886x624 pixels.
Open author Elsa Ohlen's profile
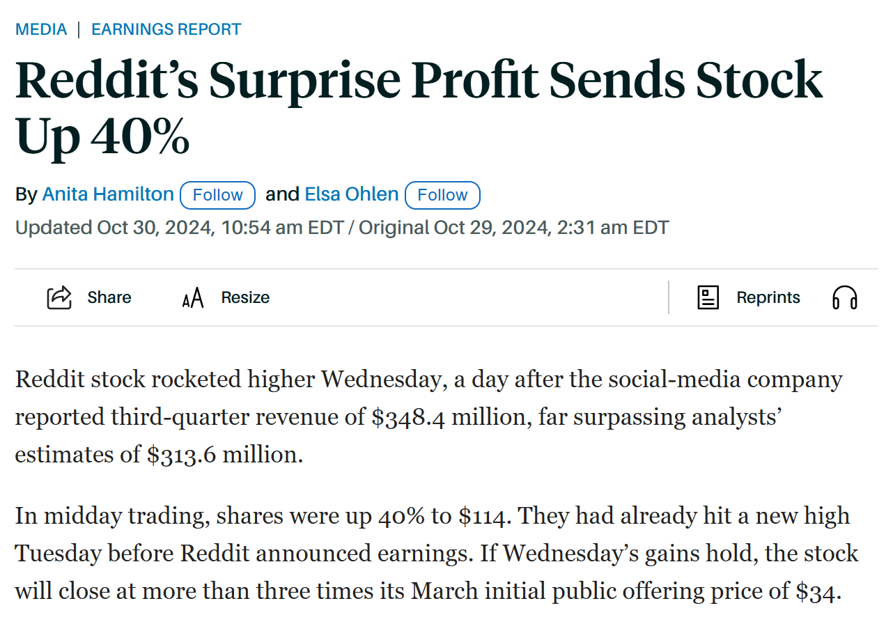[x=352, y=194]
